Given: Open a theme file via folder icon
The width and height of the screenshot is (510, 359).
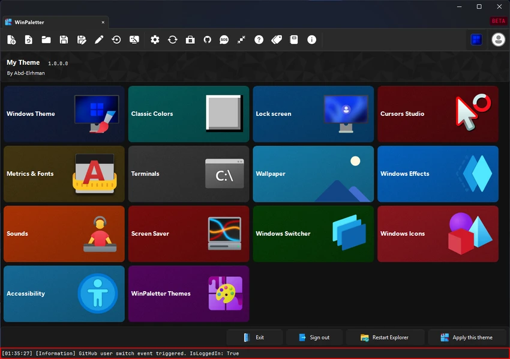Looking at the screenshot, I should pyautogui.click(x=46, y=40).
